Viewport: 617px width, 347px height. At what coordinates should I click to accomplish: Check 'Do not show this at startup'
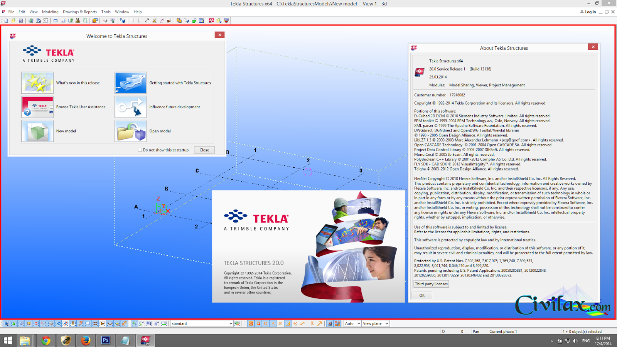[x=140, y=150]
